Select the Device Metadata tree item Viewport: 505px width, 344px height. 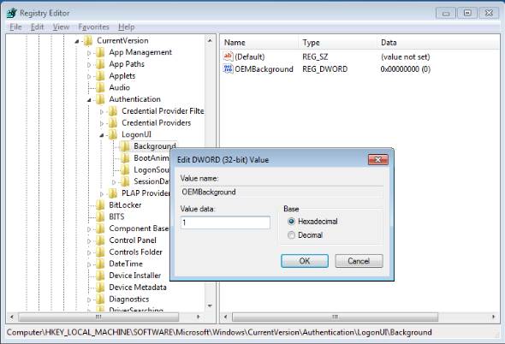click(138, 288)
